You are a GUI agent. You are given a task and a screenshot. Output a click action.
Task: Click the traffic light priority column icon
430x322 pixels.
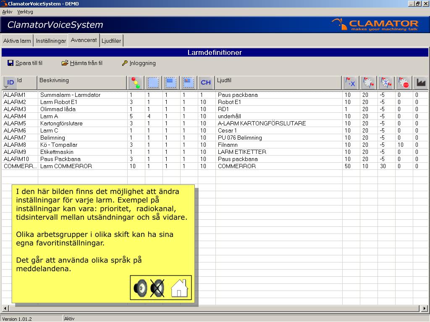pyautogui.click(x=136, y=83)
